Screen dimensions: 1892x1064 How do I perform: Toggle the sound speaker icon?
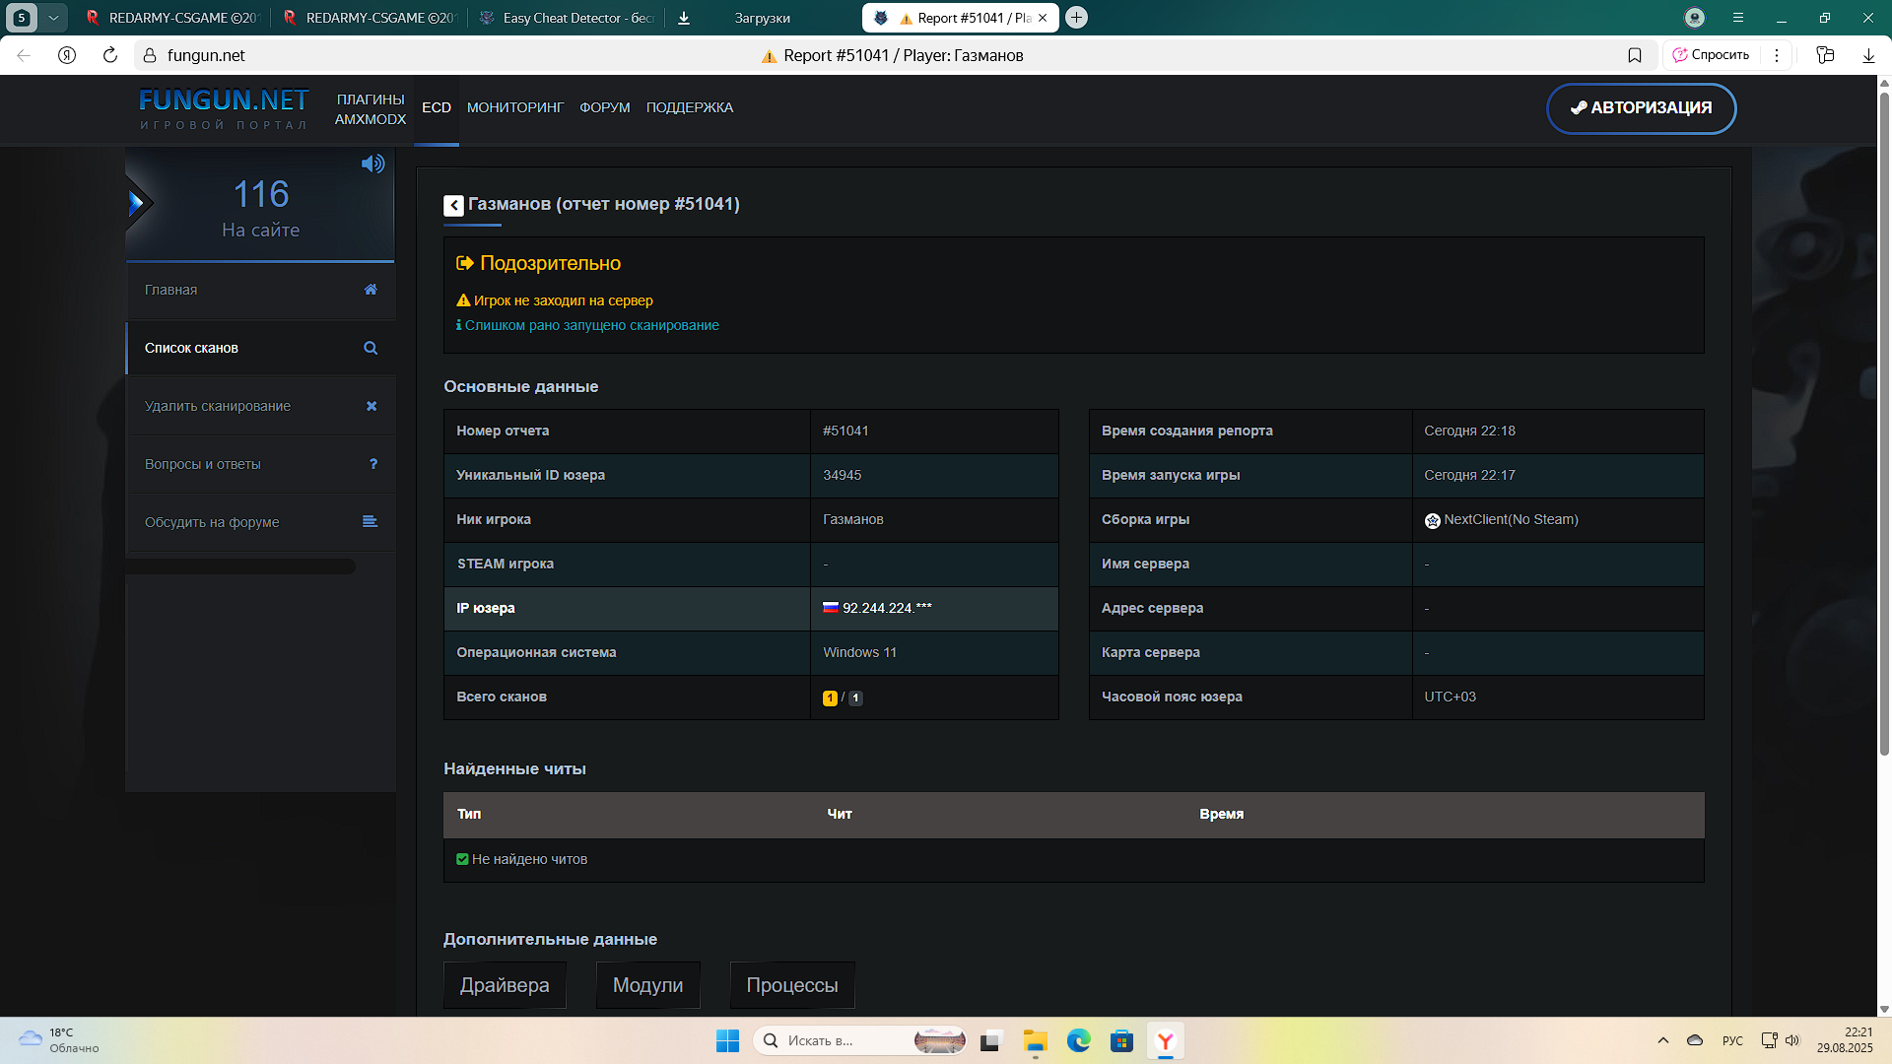372,164
